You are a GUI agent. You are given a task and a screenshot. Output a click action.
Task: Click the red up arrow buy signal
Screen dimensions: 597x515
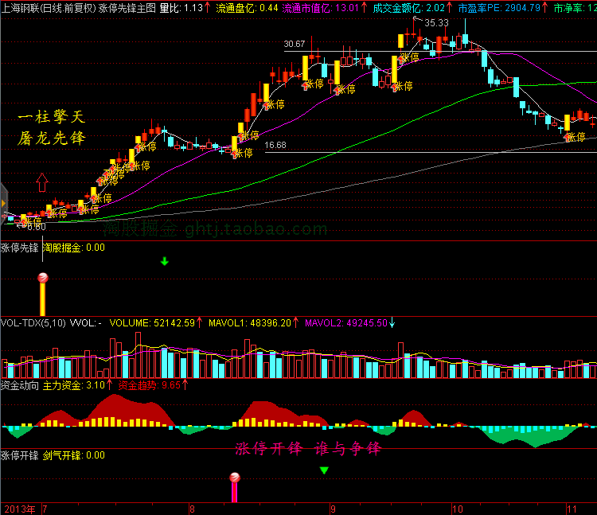point(41,182)
